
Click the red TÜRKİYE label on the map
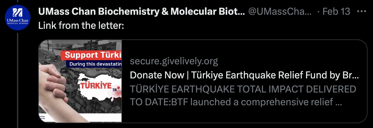pos(95,86)
